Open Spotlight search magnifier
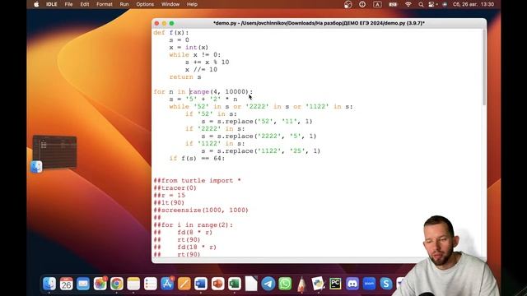This screenshot has height=296, width=527. click(421, 4)
